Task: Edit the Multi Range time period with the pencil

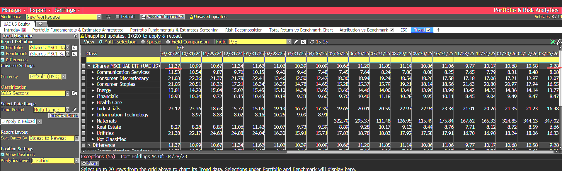Action: [74, 110]
